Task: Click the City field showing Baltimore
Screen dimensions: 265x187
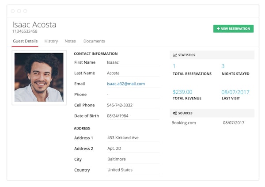Action: click(x=132, y=159)
